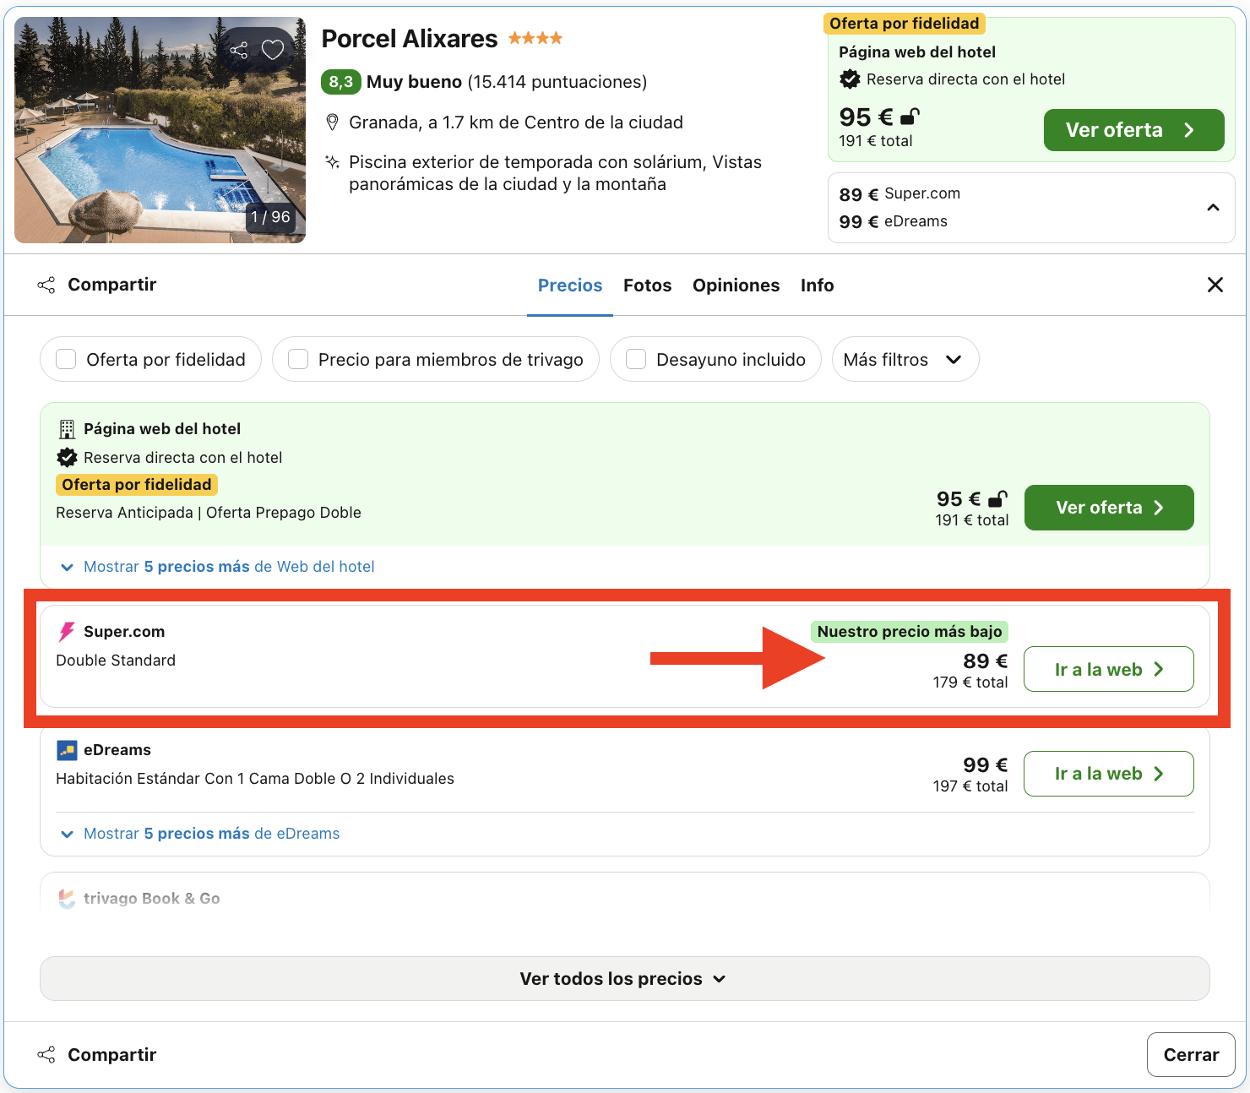1250x1093 pixels.
Task: Open the 8,3 rating score badge
Action: (341, 82)
